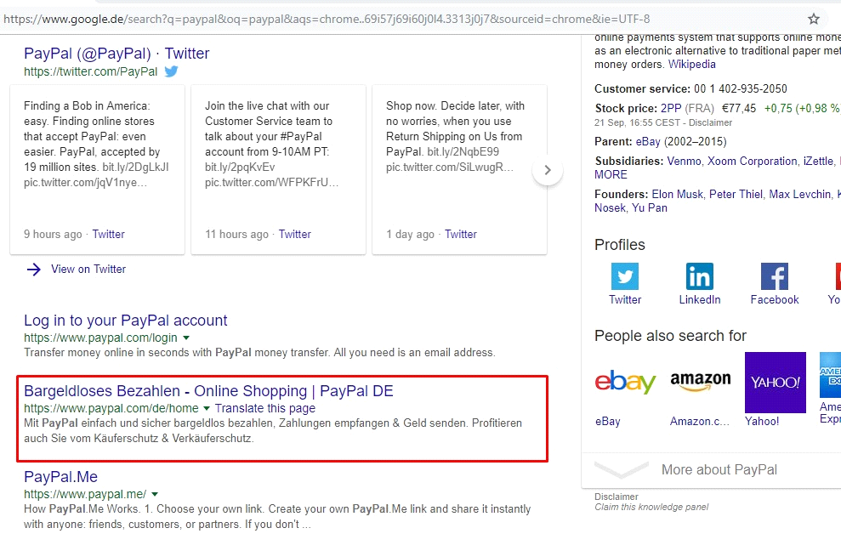Click the Elon Musk founder link
Image resolution: width=841 pixels, height=545 pixels.
point(678,194)
